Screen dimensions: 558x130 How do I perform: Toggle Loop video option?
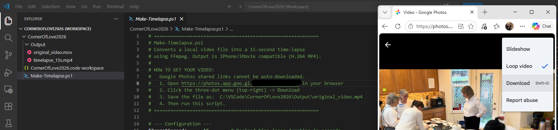tap(527, 66)
